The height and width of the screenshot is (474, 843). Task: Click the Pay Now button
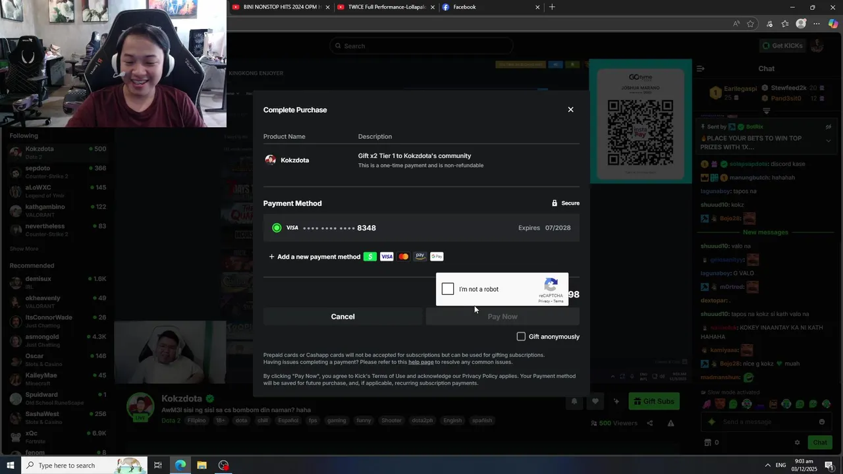(x=503, y=317)
